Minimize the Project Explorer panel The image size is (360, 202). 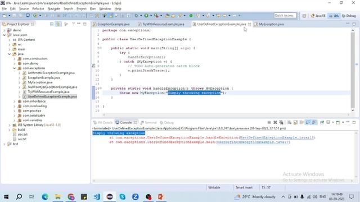click(79, 24)
